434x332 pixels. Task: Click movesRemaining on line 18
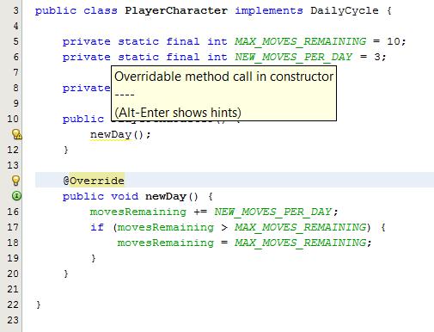point(165,243)
